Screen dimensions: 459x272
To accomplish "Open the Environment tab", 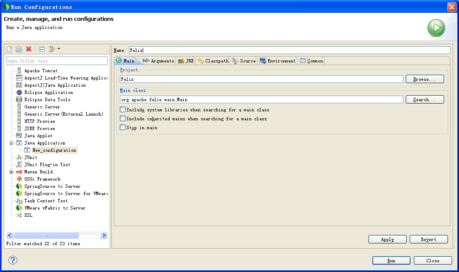I will coord(278,61).
